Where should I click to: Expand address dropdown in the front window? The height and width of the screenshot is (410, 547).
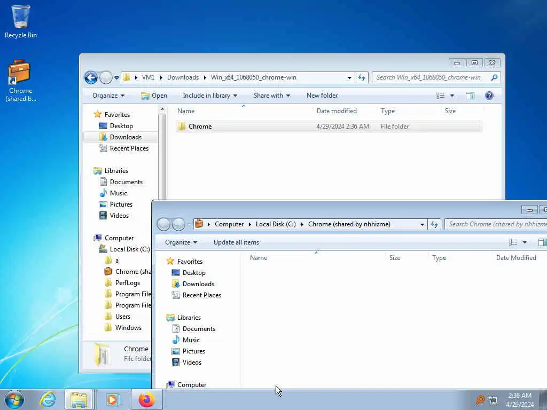pyautogui.click(x=422, y=225)
